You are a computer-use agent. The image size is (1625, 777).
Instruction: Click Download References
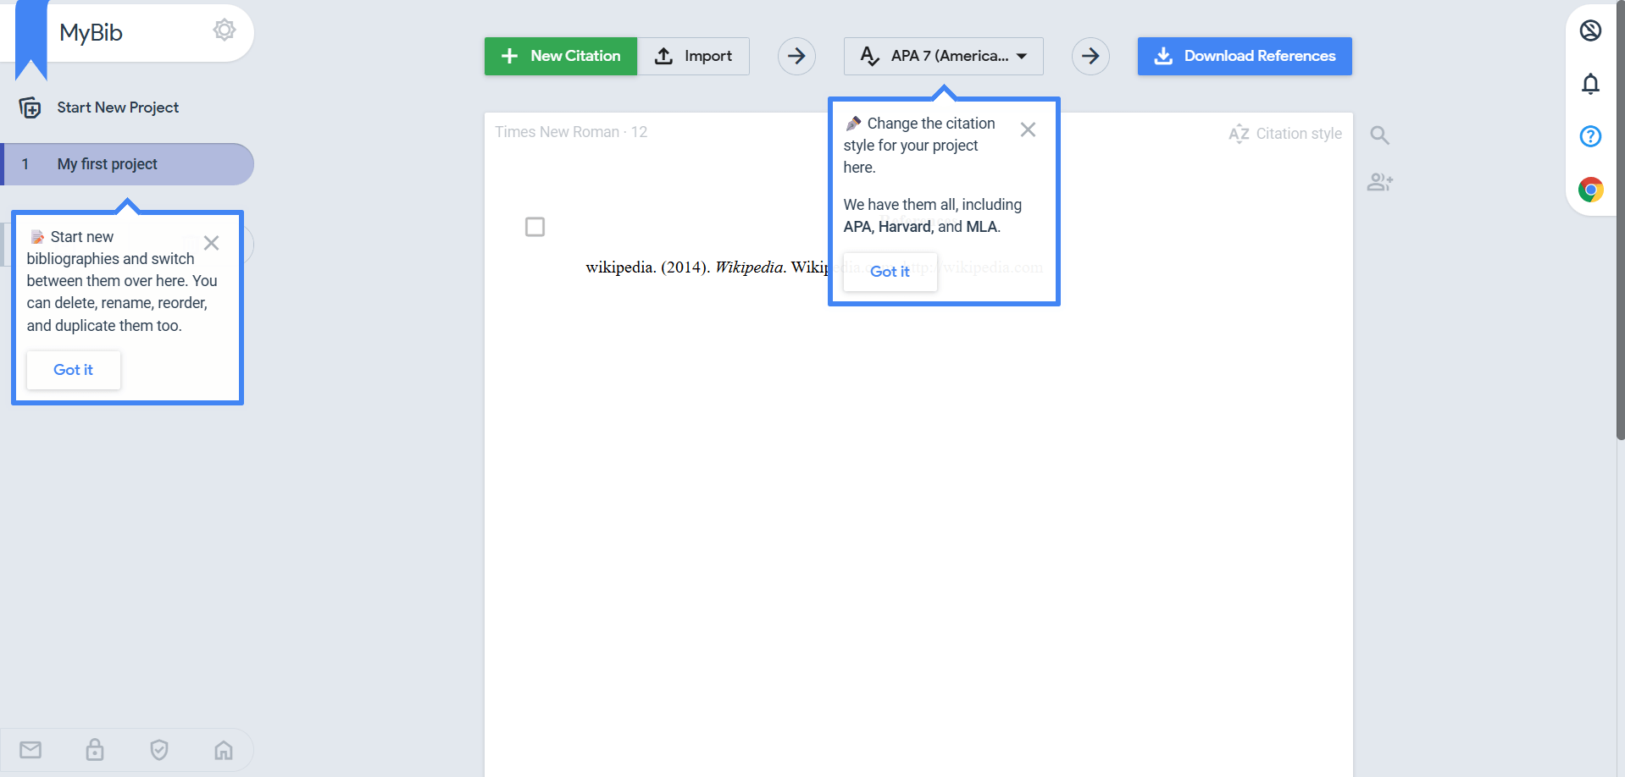tap(1244, 56)
